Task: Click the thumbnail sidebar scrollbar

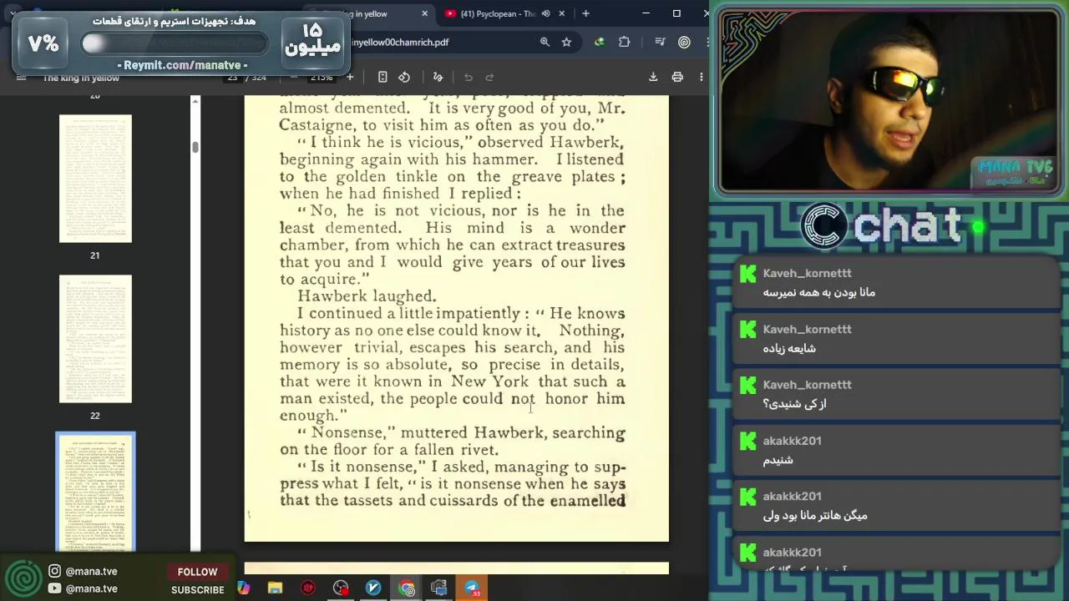Action: point(195,148)
